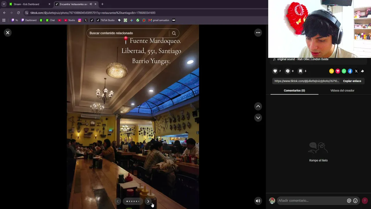This screenshot has width=371, height=209.
Task: Switch to Videos del creador tab
Action: 342,91
